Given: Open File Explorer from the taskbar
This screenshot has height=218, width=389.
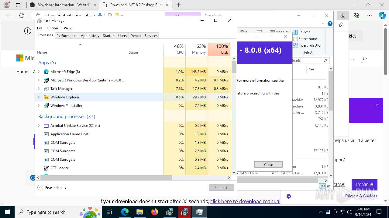Looking at the screenshot, I should pyautogui.click(x=139, y=212).
